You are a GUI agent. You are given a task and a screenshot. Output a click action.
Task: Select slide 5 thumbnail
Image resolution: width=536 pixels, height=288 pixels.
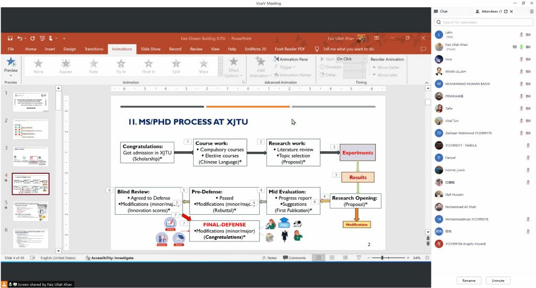[31, 211]
